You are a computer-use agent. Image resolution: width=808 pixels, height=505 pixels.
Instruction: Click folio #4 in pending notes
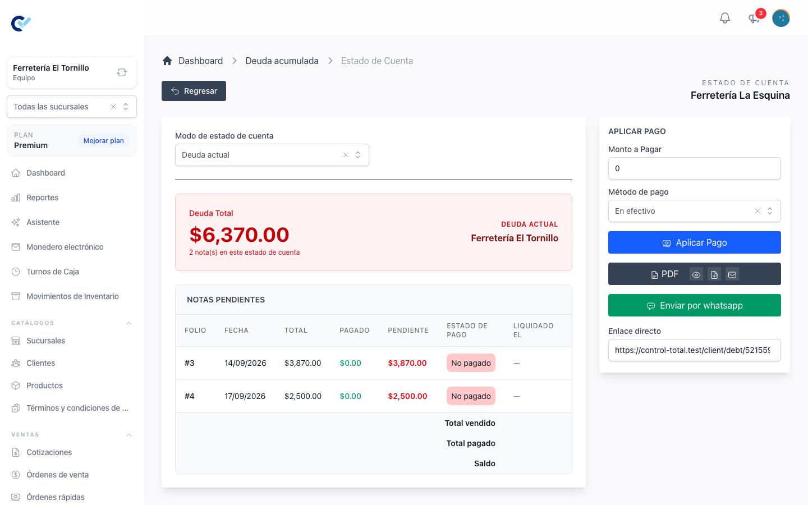coord(190,396)
